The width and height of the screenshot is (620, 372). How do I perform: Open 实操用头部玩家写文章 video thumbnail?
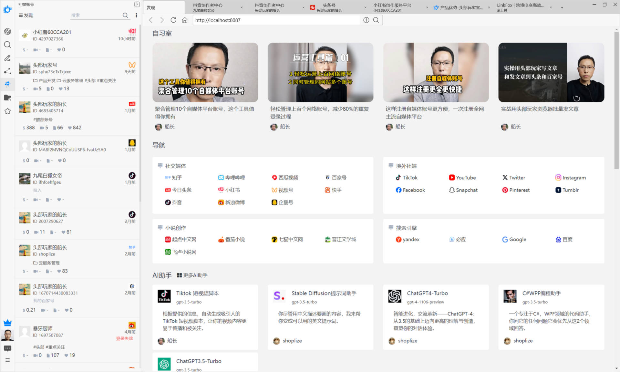click(551, 72)
